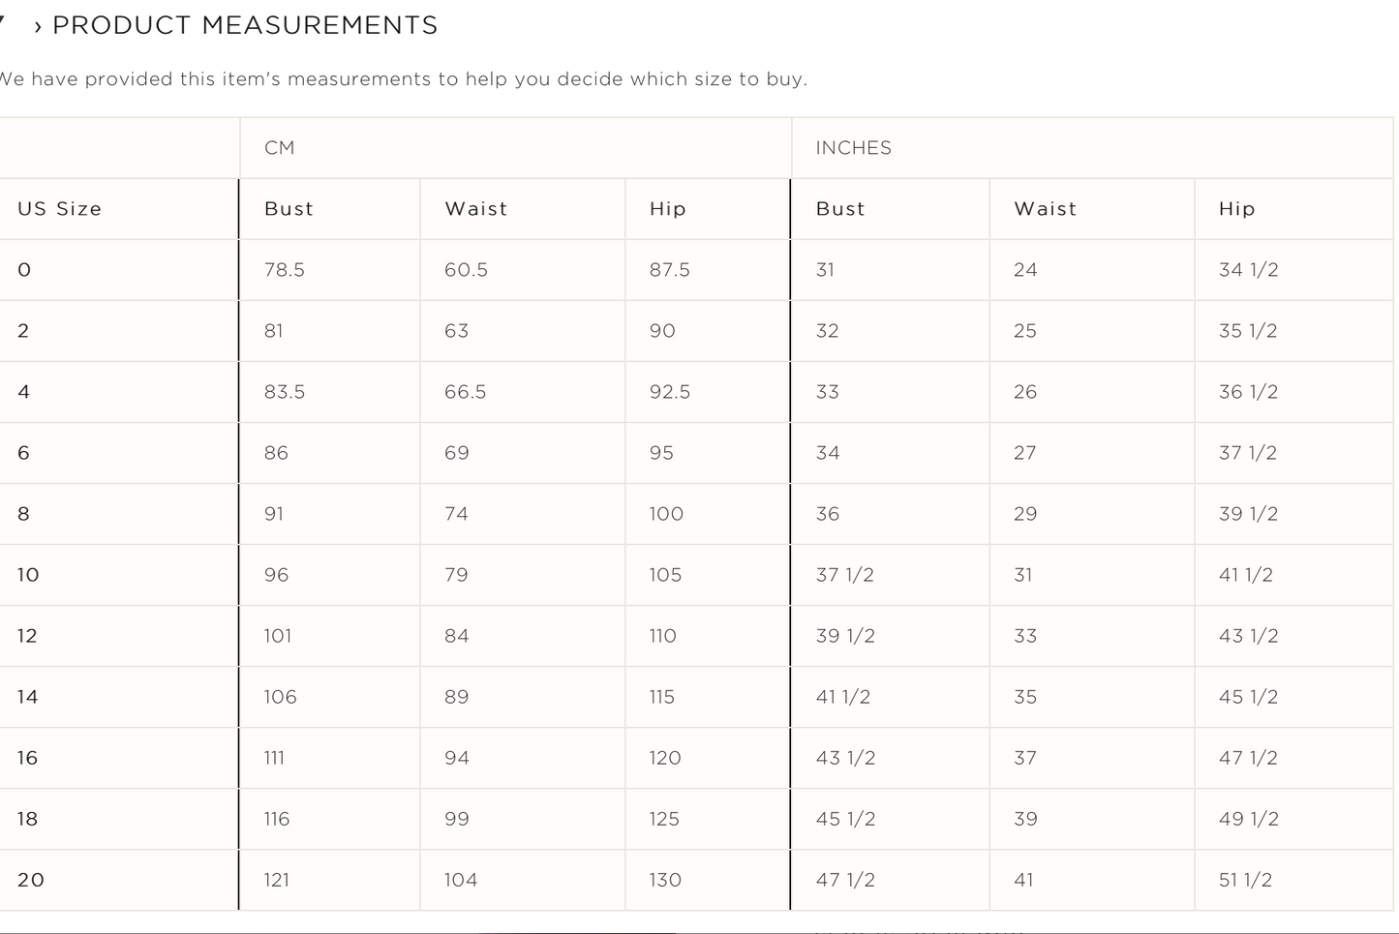Select the US size 20 row label
This screenshot has height=934, width=1399.
(31, 880)
